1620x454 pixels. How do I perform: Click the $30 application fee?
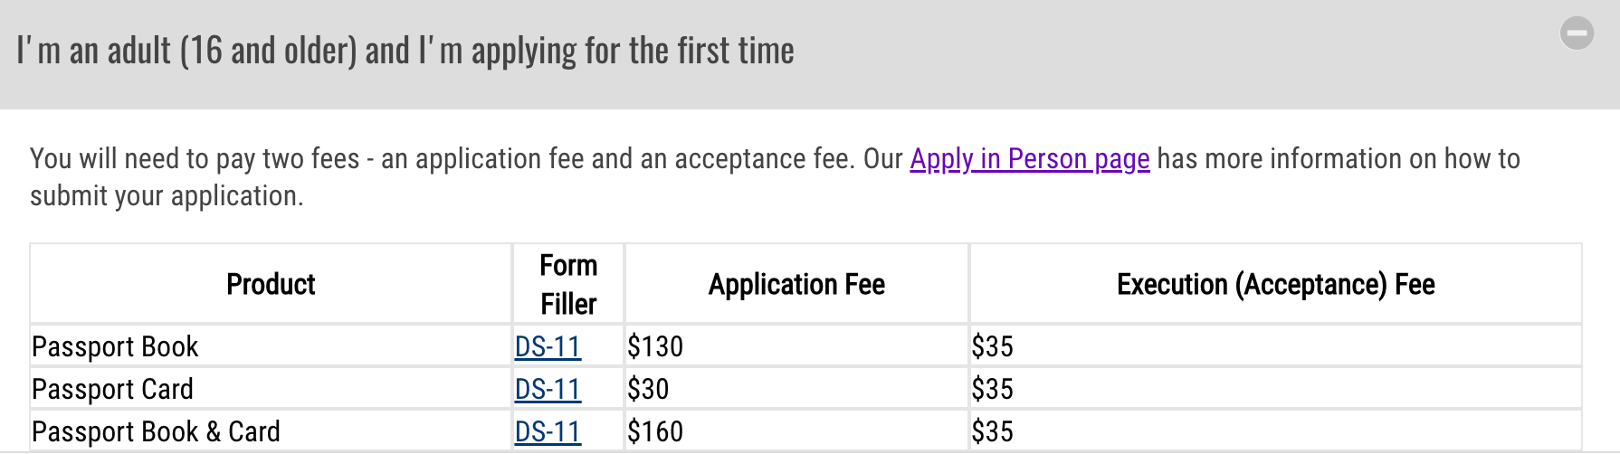click(x=648, y=389)
